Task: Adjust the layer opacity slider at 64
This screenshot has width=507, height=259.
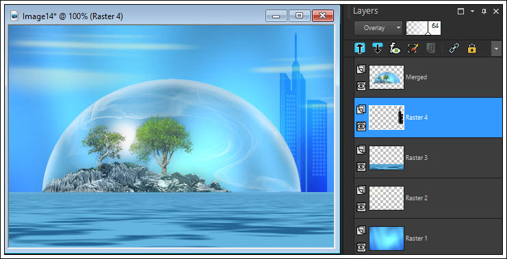Action: [x=424, y=28]
